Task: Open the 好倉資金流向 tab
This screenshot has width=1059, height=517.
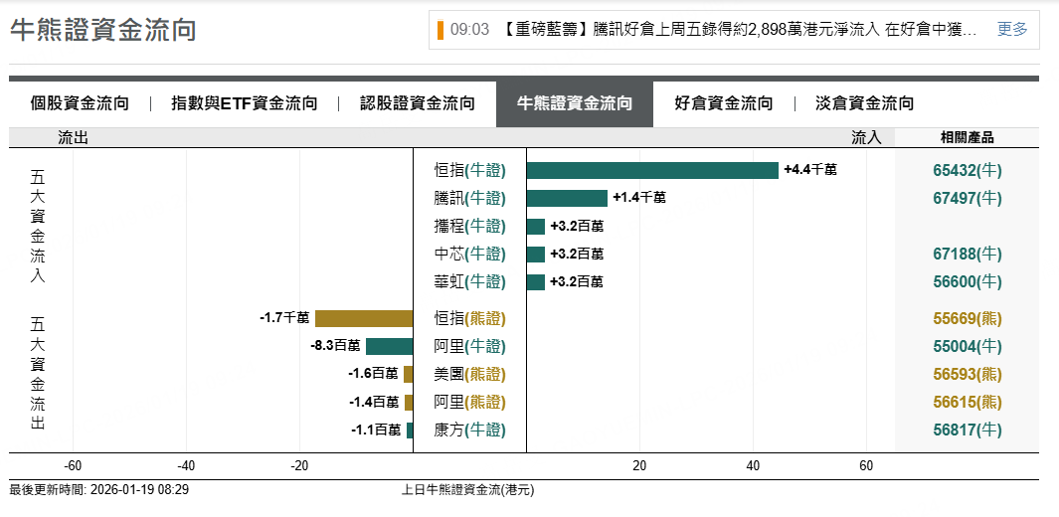Action: coord(723,103)
